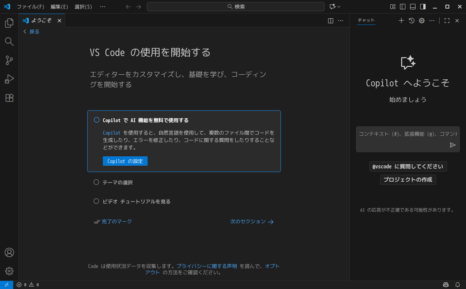Open remote window indicator in status bar
The image size is (466, 289).
pyautogui.click(x=7, y=285)
